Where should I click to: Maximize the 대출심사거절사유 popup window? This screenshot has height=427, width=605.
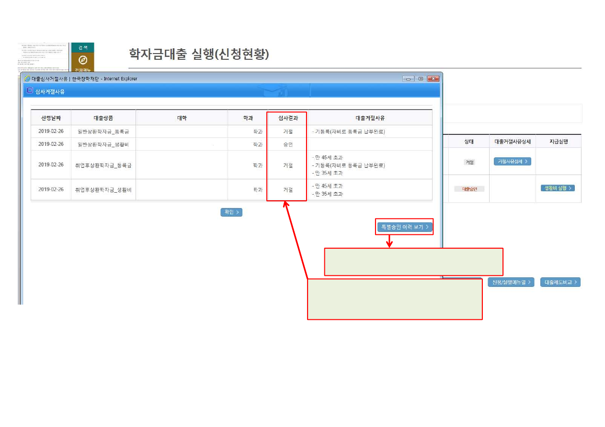click(x=421, y=78)
